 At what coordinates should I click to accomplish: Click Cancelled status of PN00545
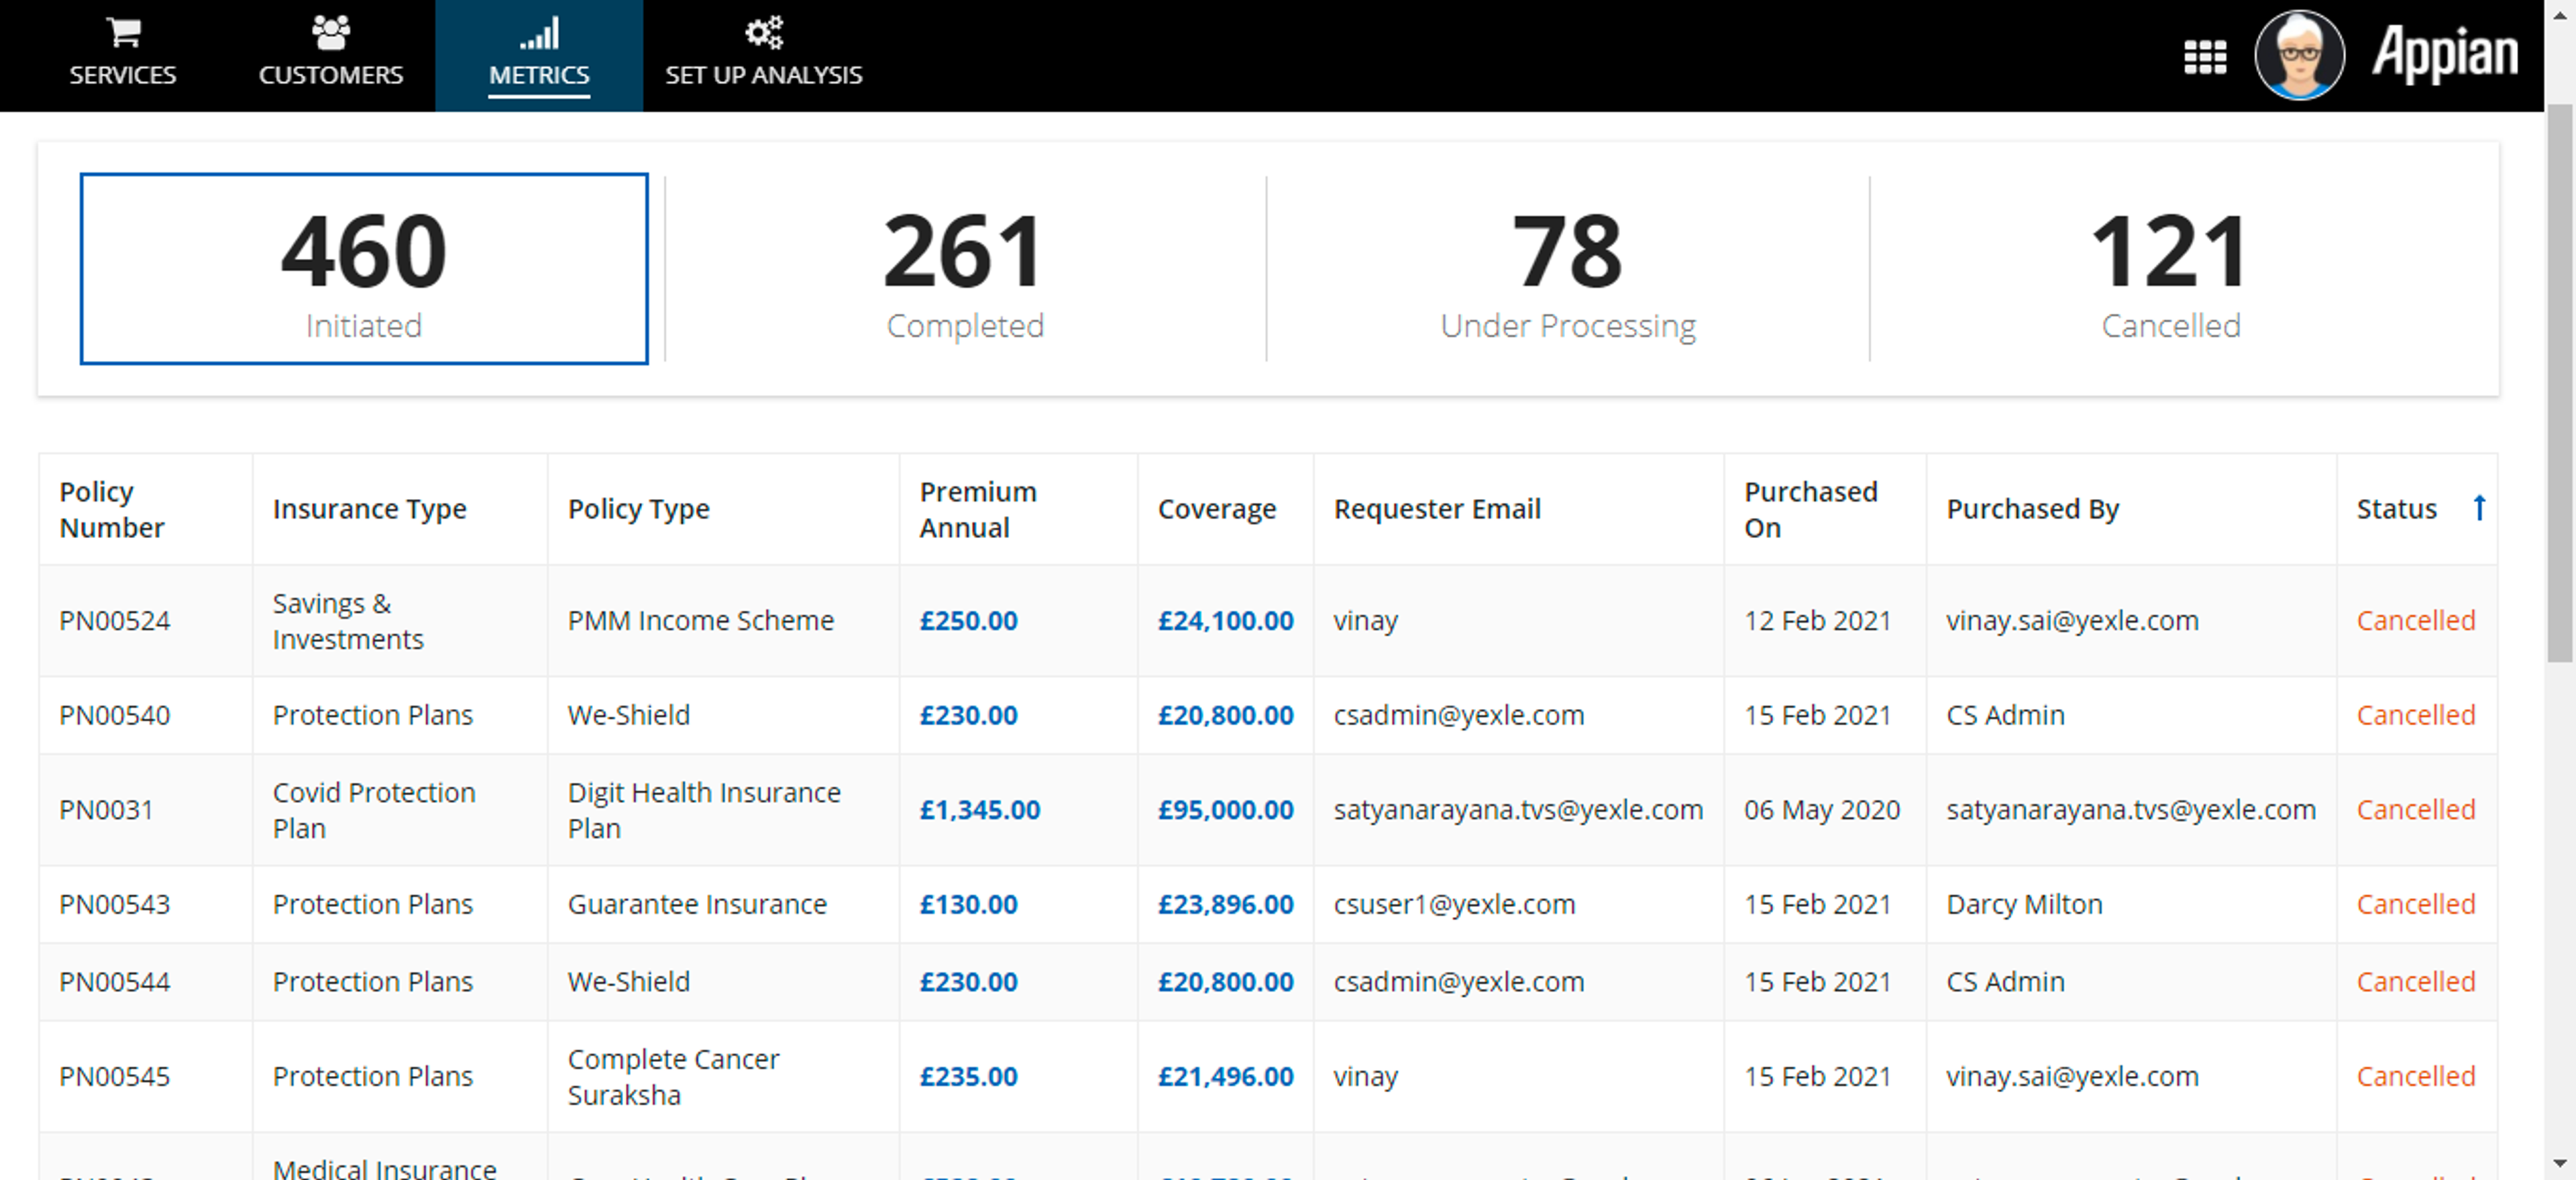point(2416,1077)
